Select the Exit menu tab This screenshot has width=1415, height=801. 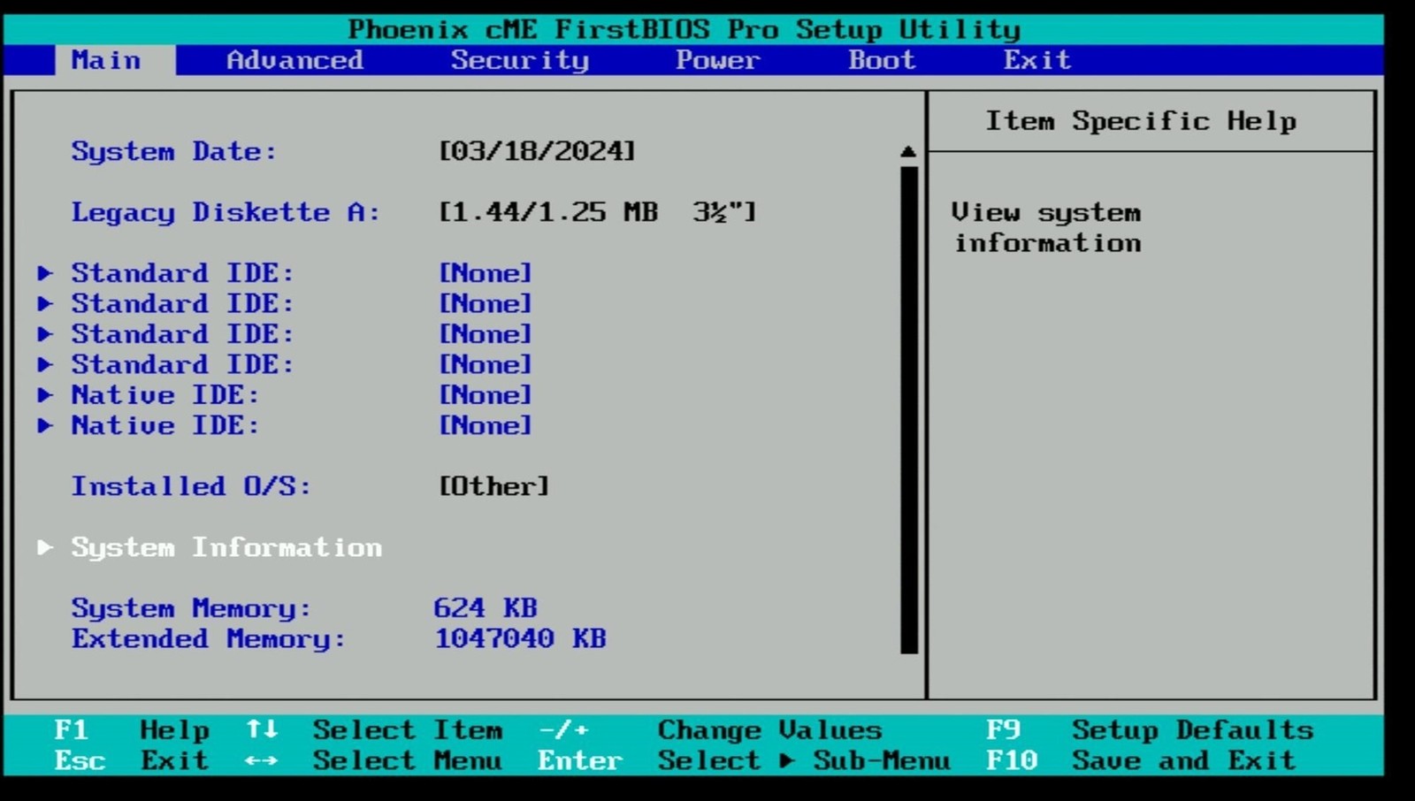1036,60
